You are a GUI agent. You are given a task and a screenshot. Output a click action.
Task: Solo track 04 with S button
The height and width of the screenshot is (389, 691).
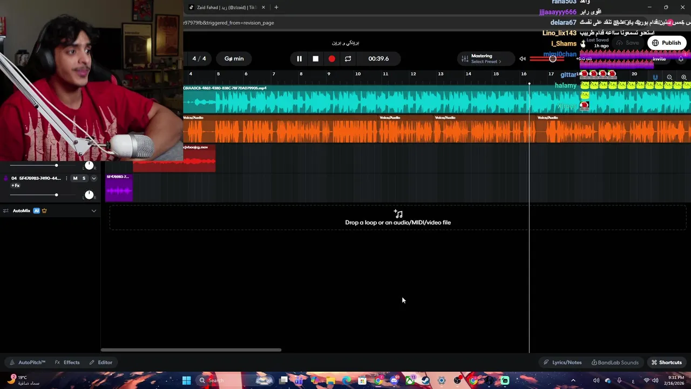click(84, 178)
